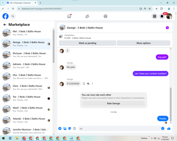React to the 9122834564 message
The height and width of the screenshot is (141, 177).
[x=84, y=84]
